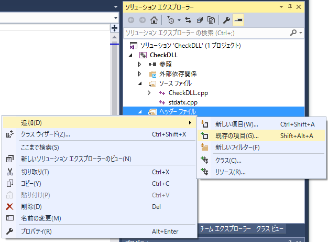328x242 pixels.
Task: Open Properties with the wrench icon
Action: click(x=227, y=20)
